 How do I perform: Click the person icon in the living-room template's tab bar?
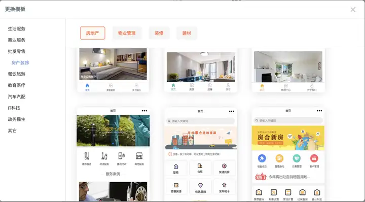[228, 85]
